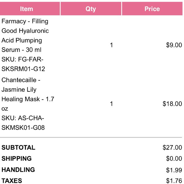Image resolution: width=184 pixels, height=184 pixels.
Task: Click the SHIPPING label
Action: coord(17,159)
